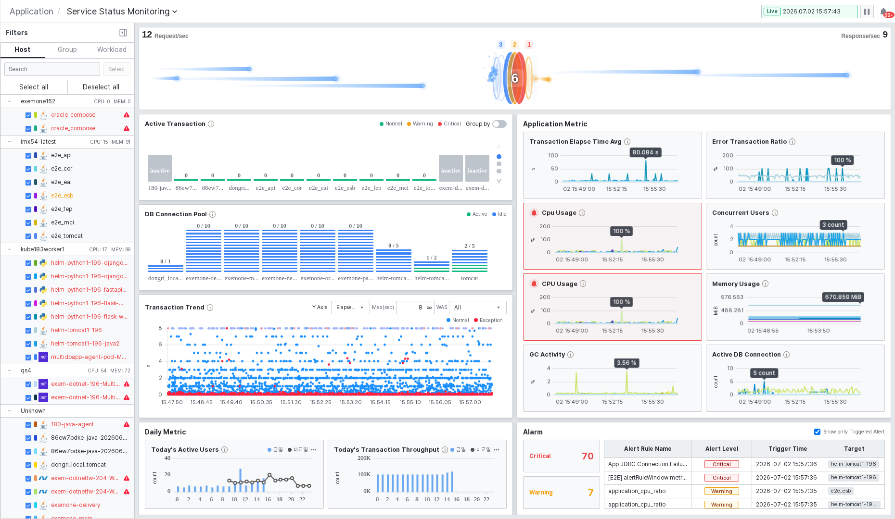Click Java icon of e2e_api
Image resolution: width=895 pixels, height=519 pixels.
point(43,155)
